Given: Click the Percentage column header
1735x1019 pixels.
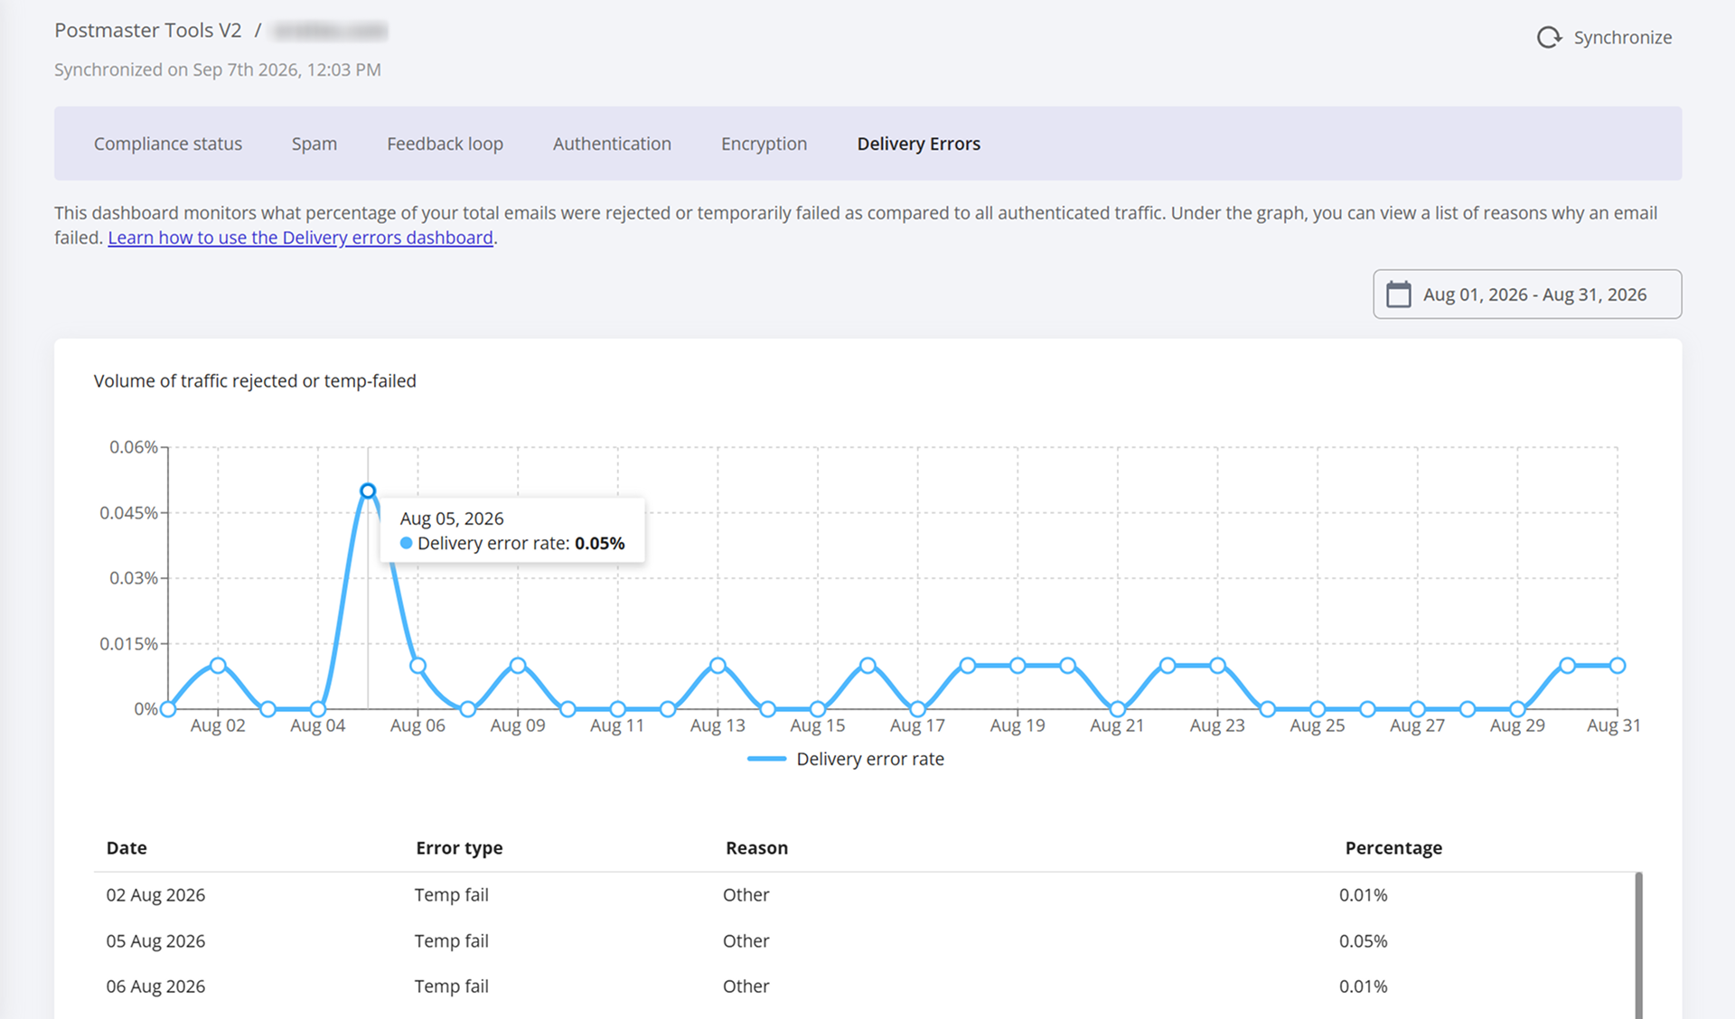Looking at the screenshot, I should pyautogui.click(x=1393, y=847).
